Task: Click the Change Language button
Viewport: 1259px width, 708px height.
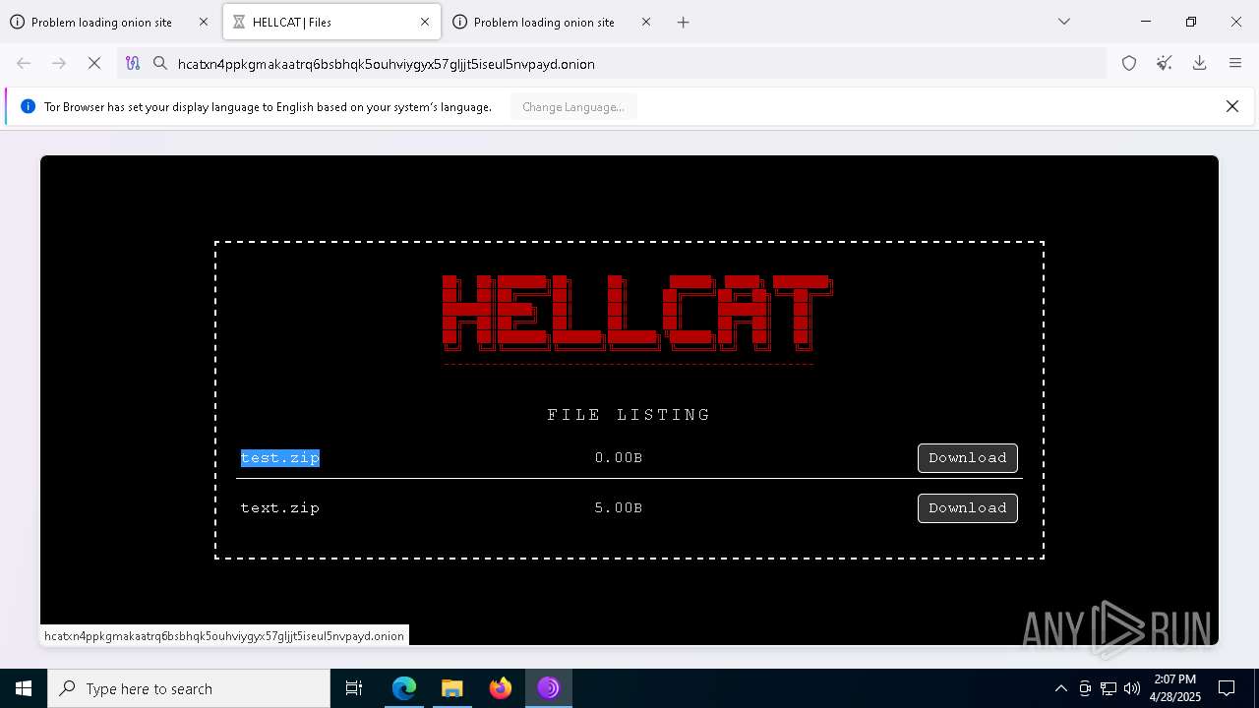Action: (573, 107)
